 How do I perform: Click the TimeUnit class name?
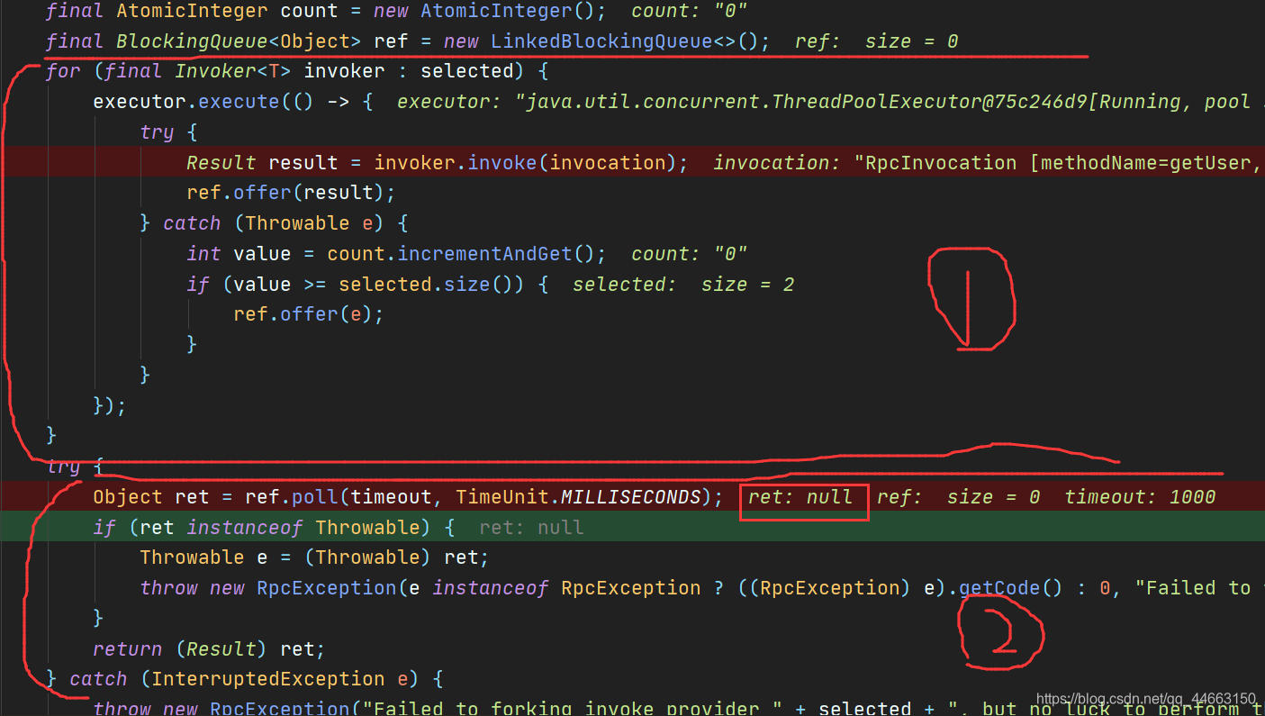pyautogui.click(x=502, y=497)
